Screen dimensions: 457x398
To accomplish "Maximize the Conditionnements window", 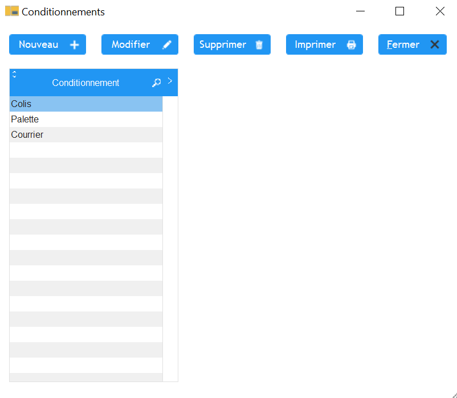I will point(399,11).
